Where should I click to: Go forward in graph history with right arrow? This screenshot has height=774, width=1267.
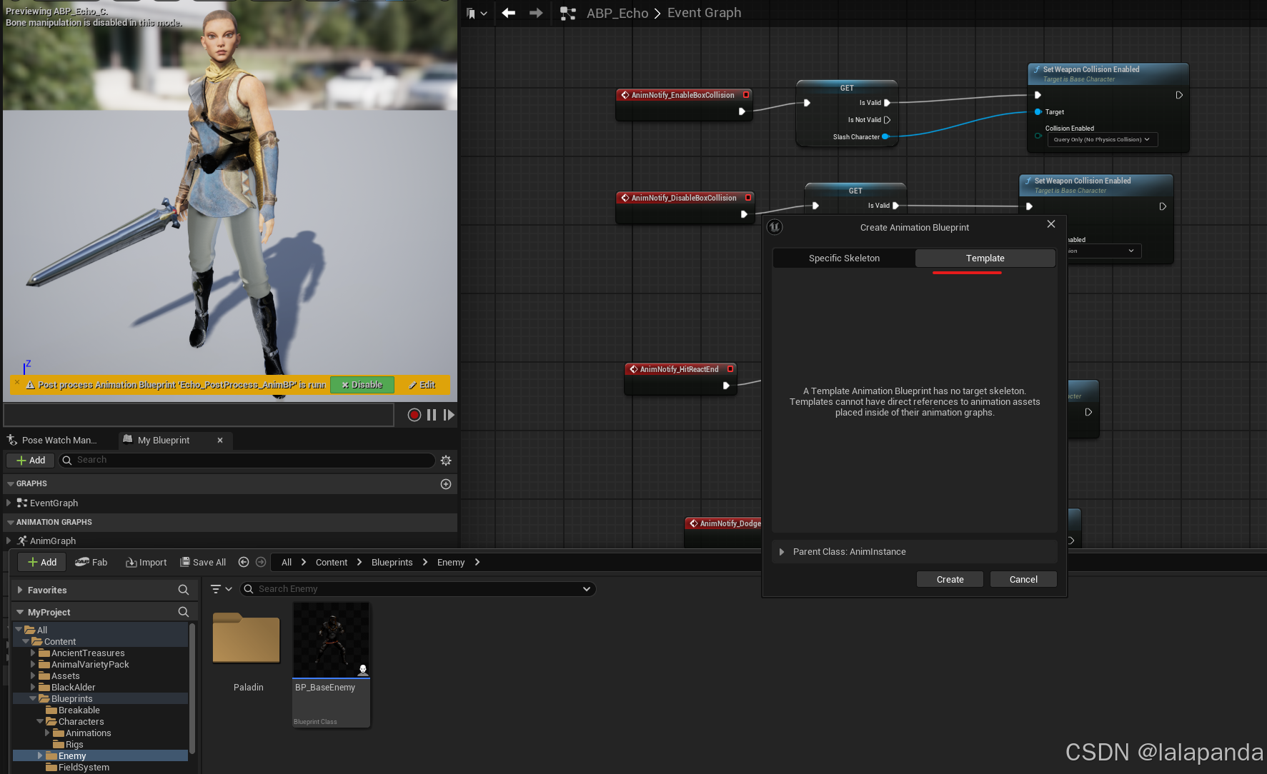[x=536, y=13]
